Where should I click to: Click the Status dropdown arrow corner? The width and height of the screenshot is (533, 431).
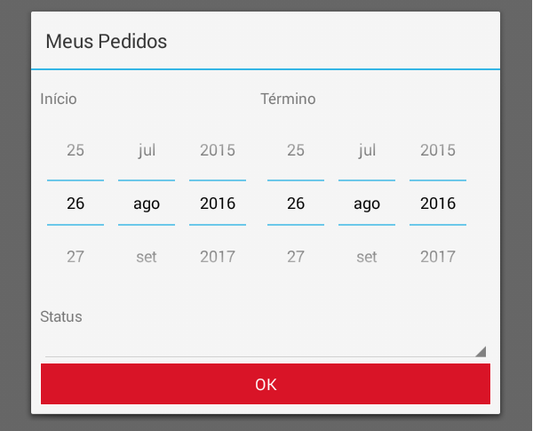coord(481,351)
